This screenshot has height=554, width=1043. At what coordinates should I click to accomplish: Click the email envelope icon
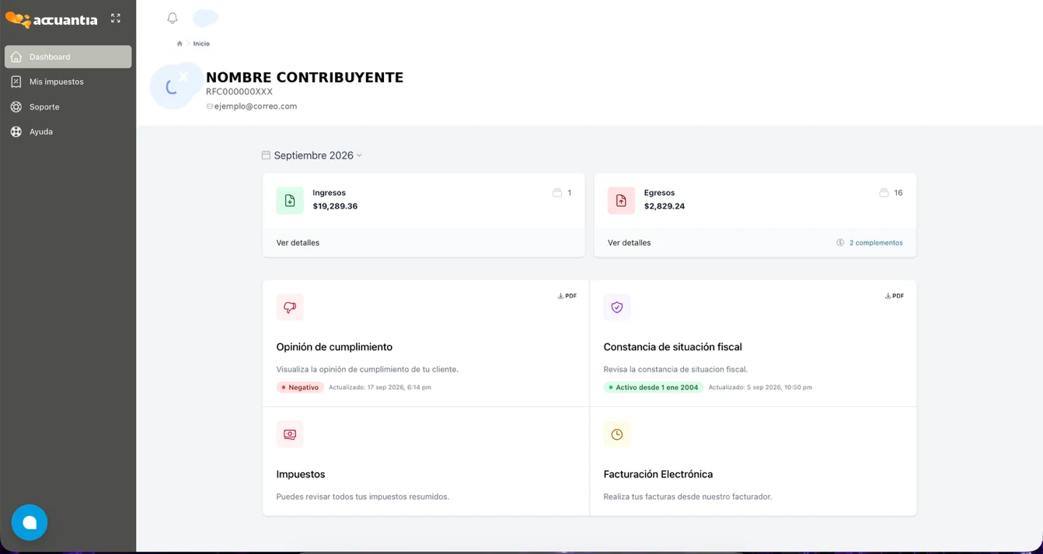click(x=209, y=106)
